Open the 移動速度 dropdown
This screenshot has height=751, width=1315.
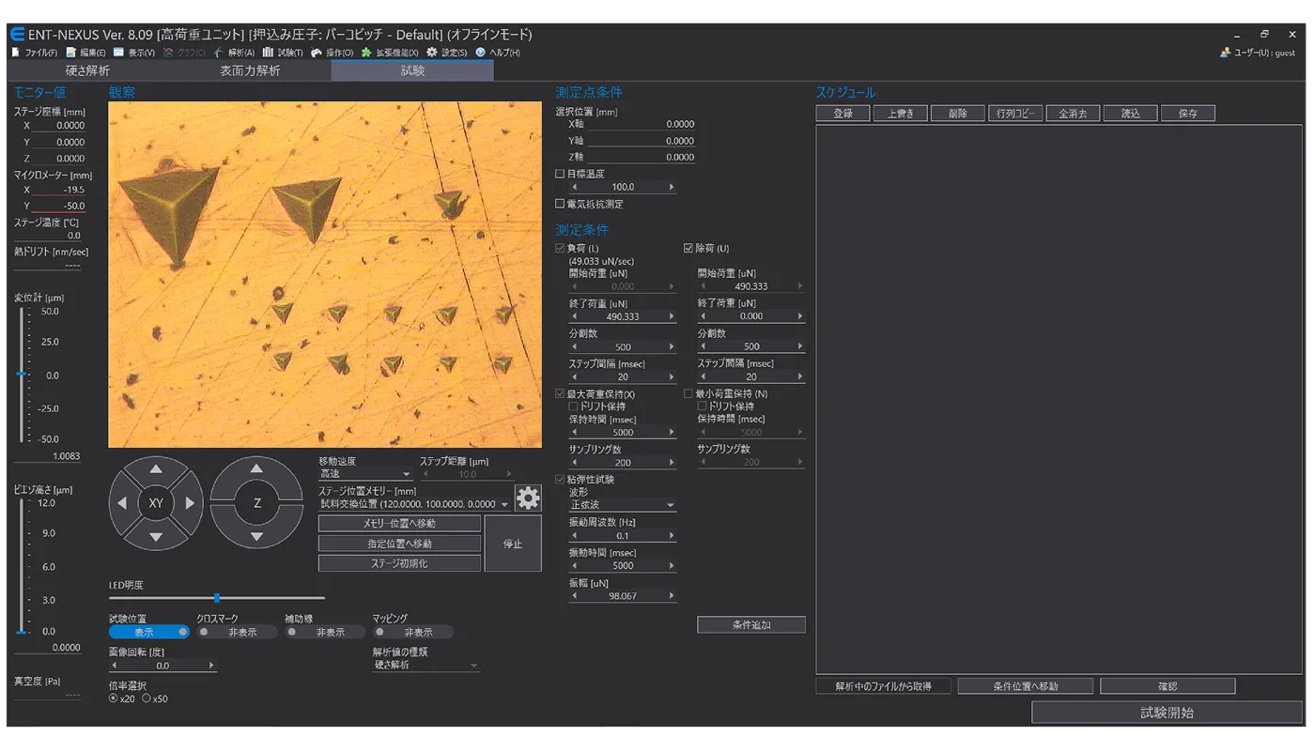[365, 475]
